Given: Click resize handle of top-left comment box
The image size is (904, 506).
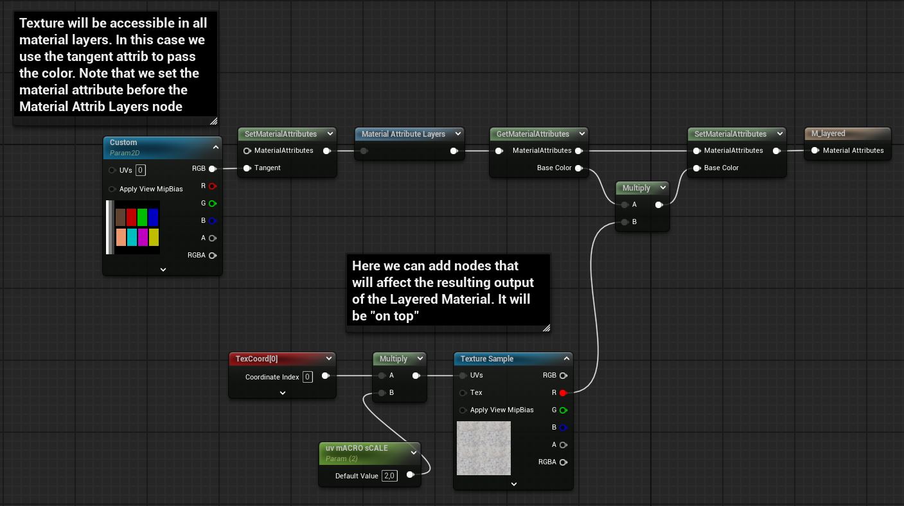Looking at the screenshot, I should coord(214,121).
